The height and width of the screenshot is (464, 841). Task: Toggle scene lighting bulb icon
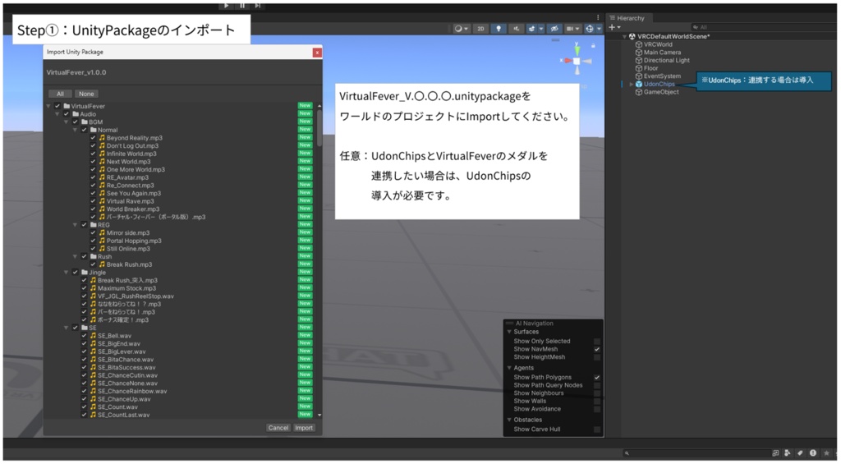499,29
